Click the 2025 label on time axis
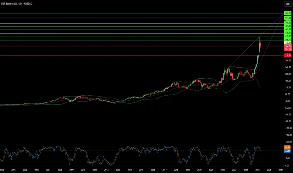The width and height of the screenshot is (293, 173). pos(257,170)
